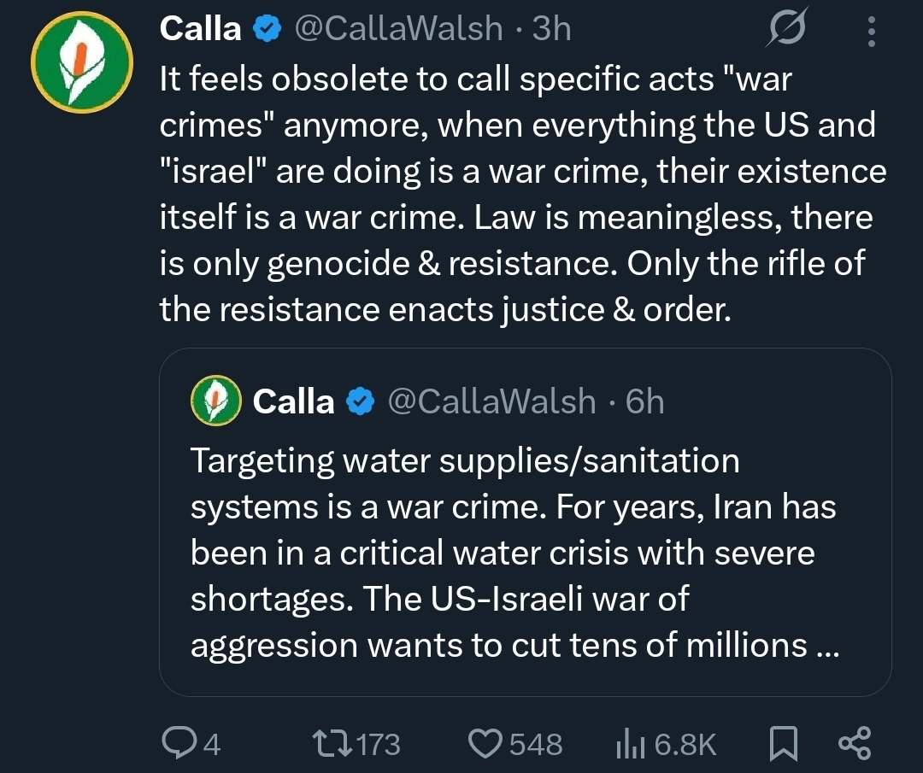
Task: Bookmark this post
Action: coord(783,743)
